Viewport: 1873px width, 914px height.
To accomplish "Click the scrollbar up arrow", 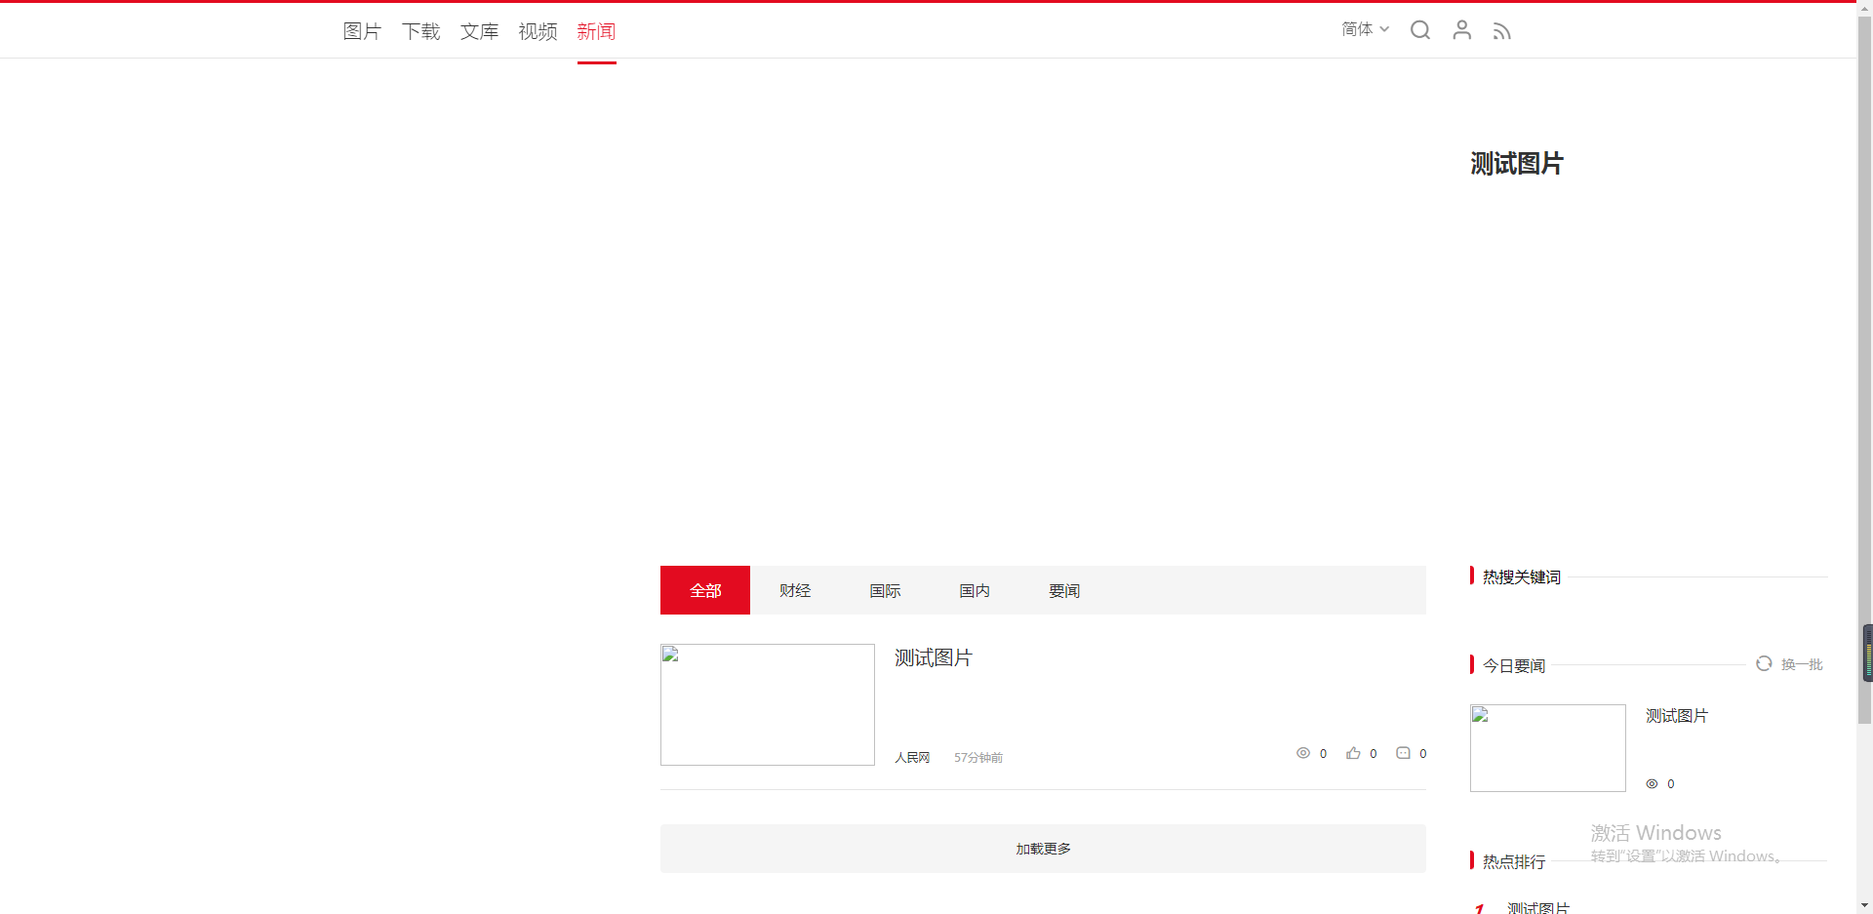I will pos(1865,8).
